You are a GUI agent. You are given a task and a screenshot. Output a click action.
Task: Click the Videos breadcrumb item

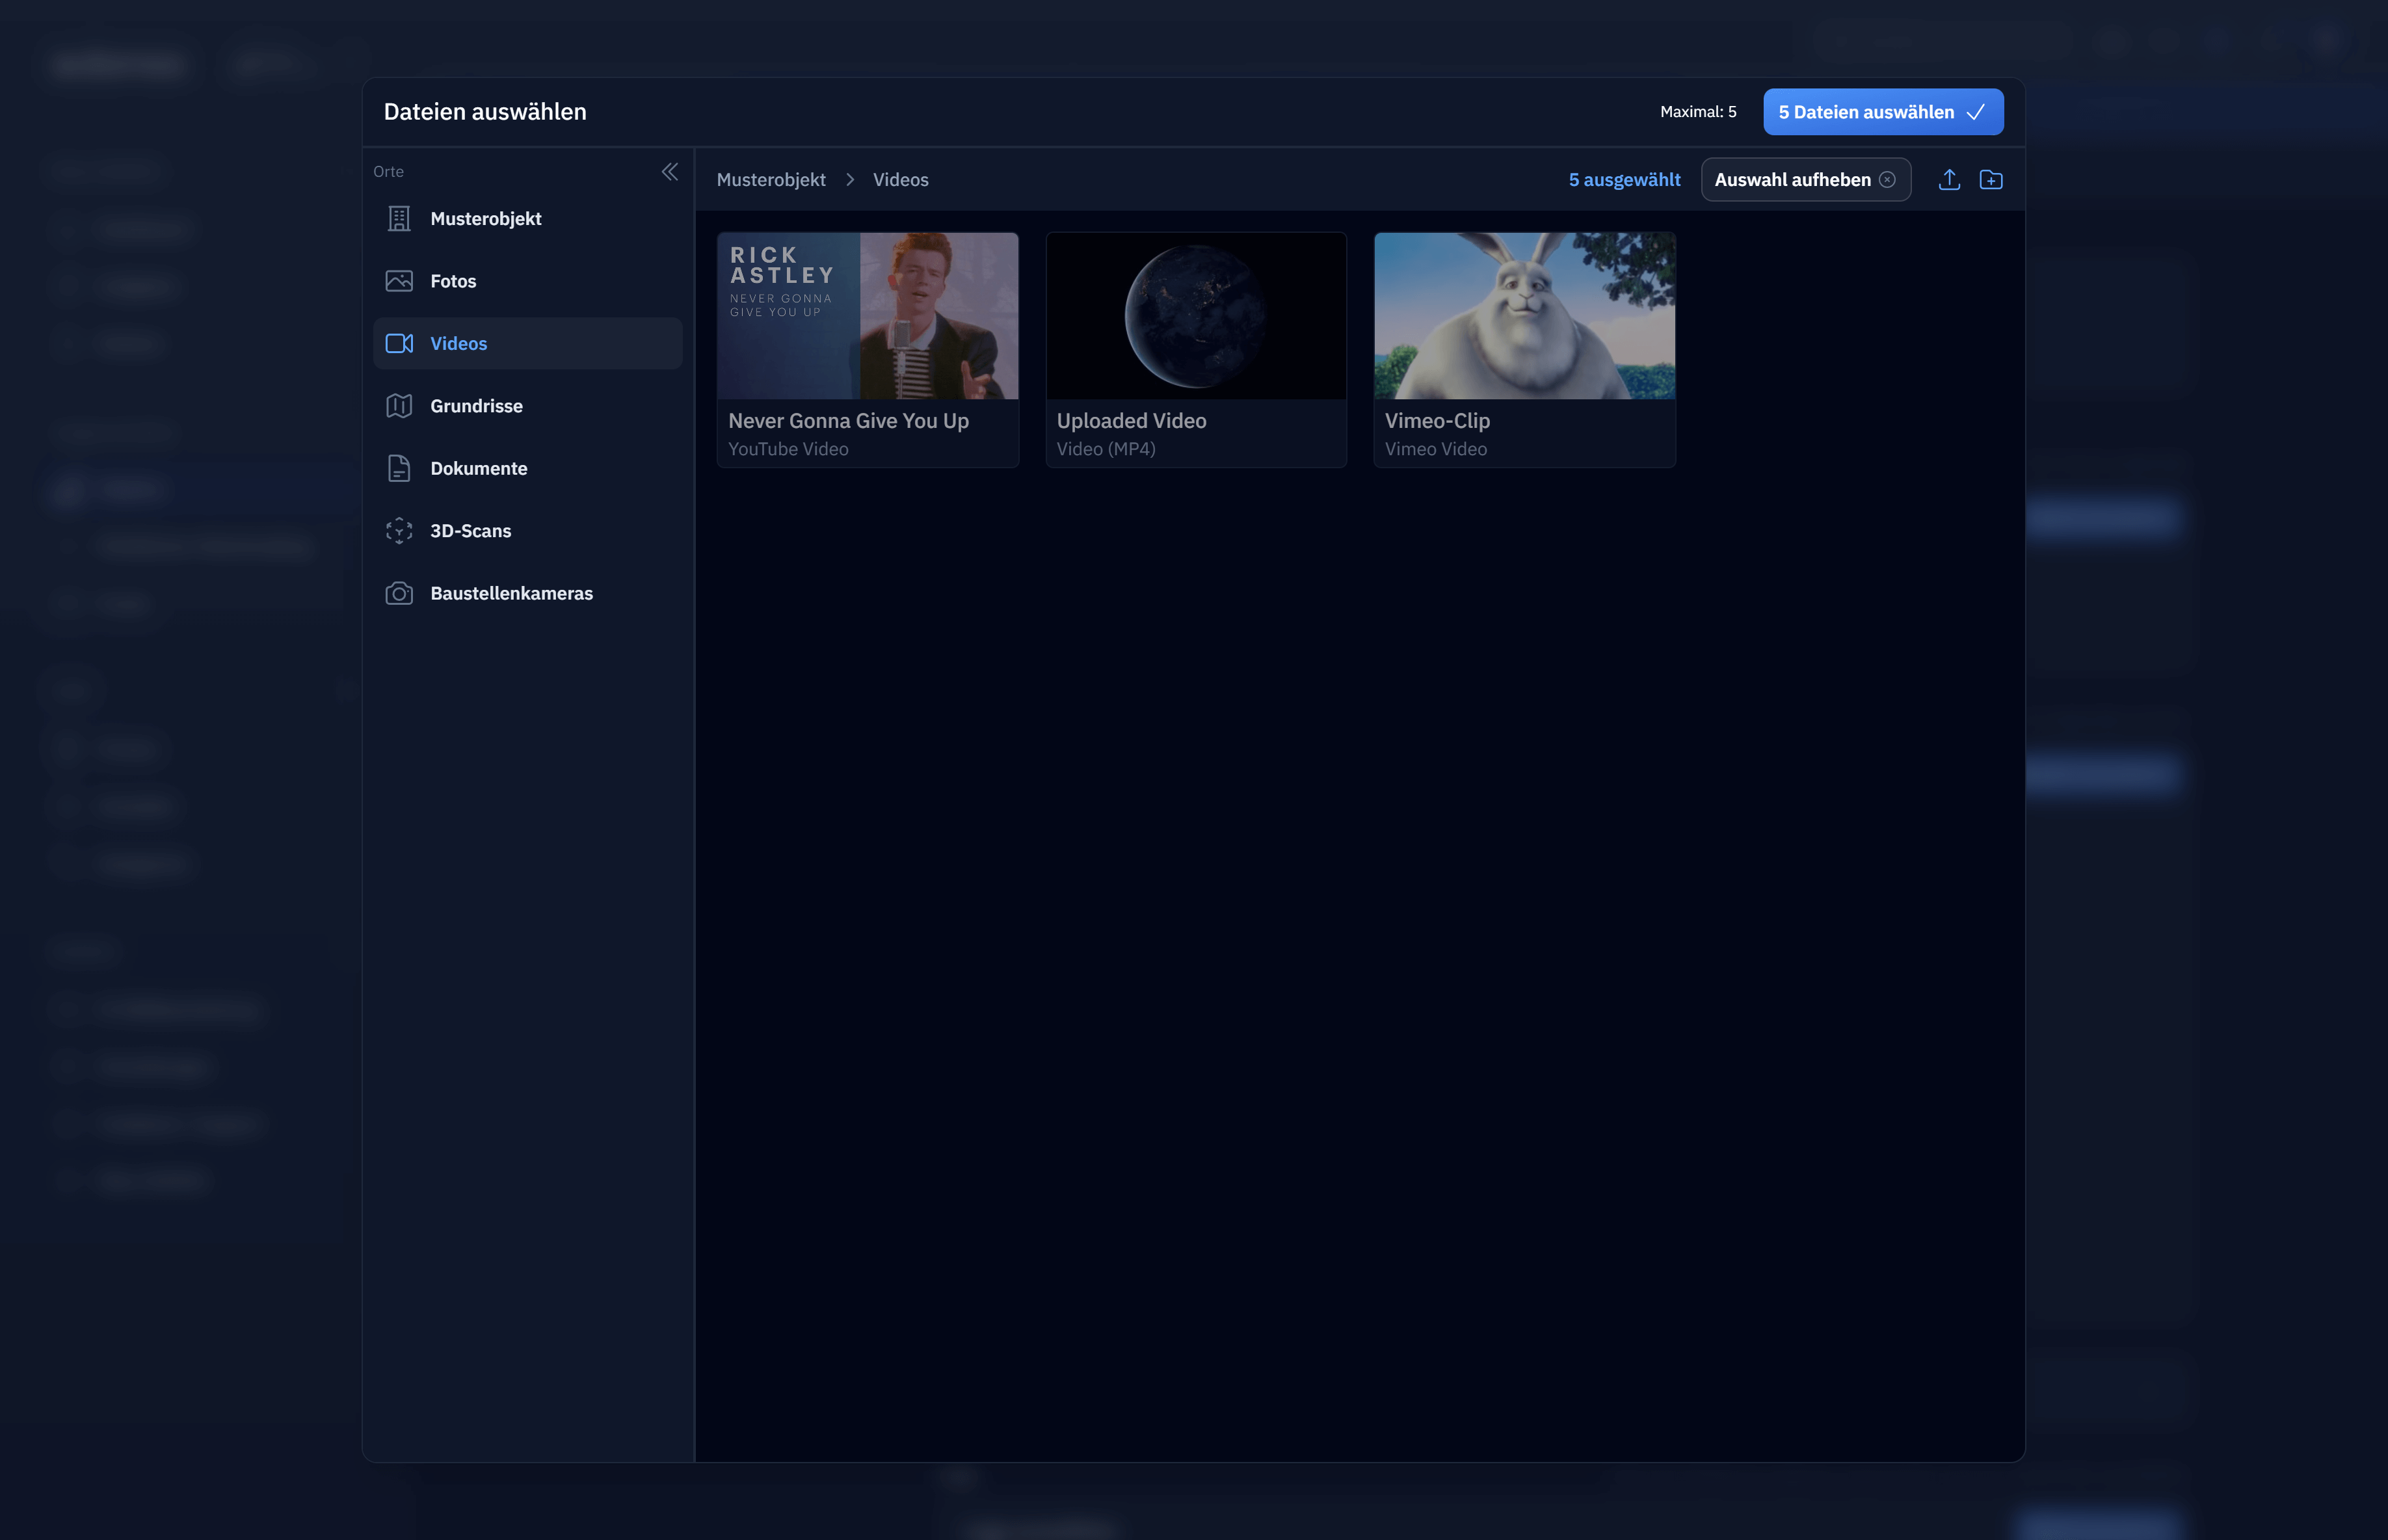point(900,180)
